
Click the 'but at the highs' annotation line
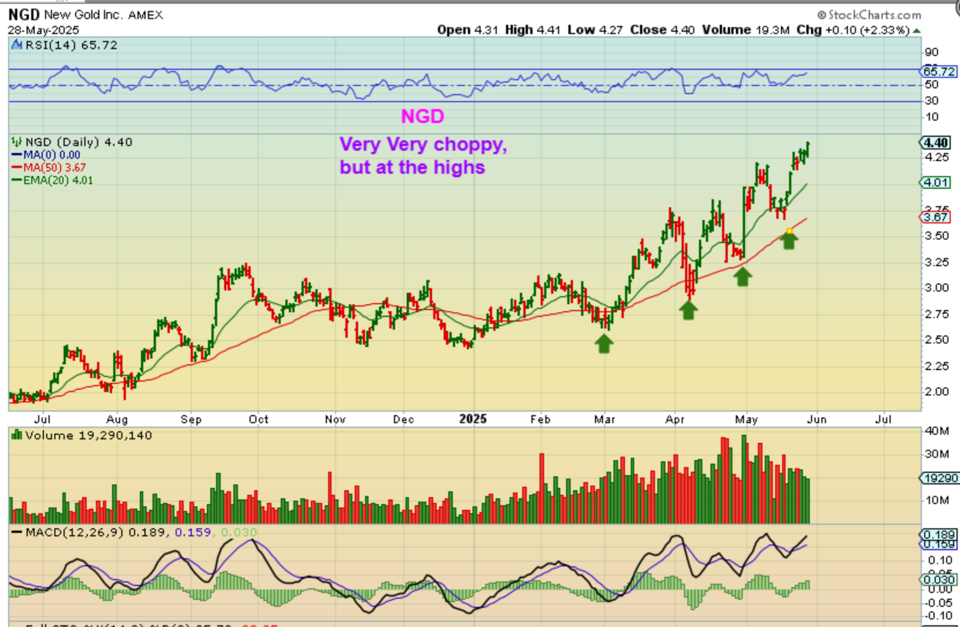[x=412, y=167]
